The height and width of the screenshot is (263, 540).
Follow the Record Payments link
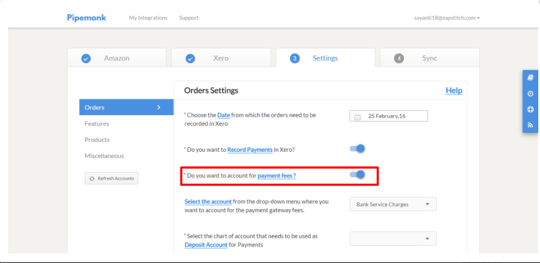250,150
